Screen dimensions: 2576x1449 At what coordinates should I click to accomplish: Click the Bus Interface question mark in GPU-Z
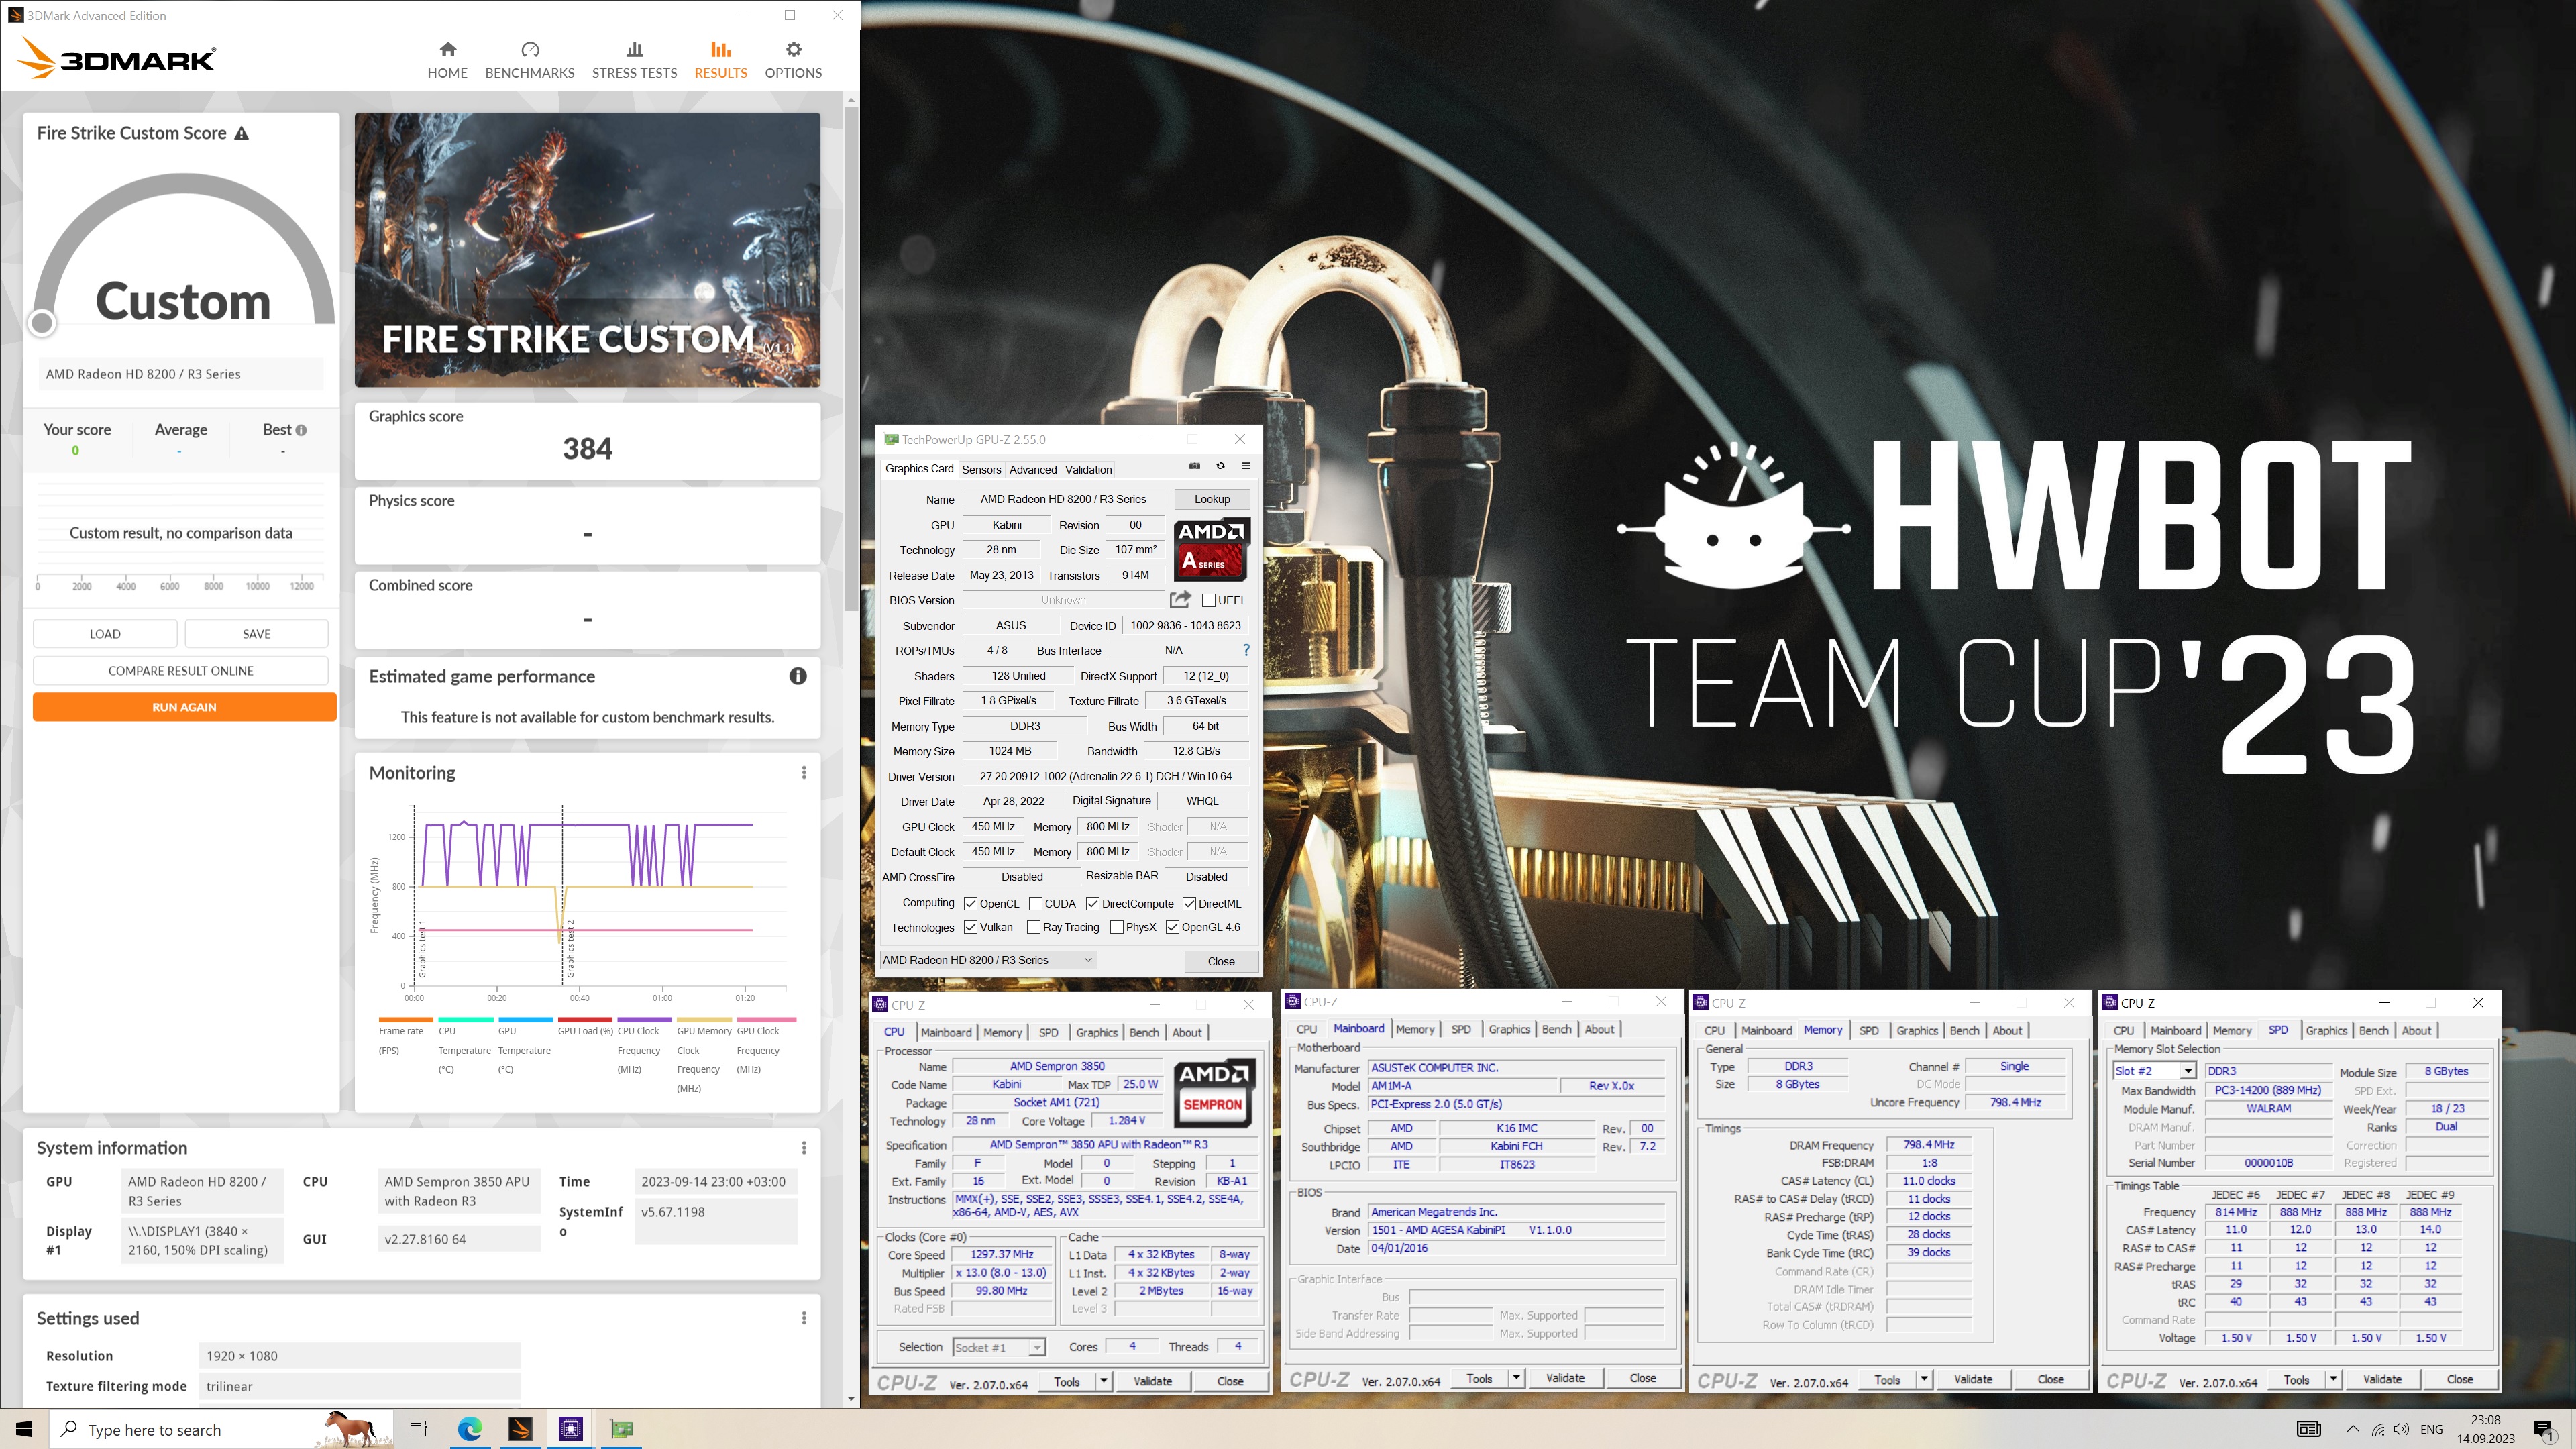[x=1246, y=650]
